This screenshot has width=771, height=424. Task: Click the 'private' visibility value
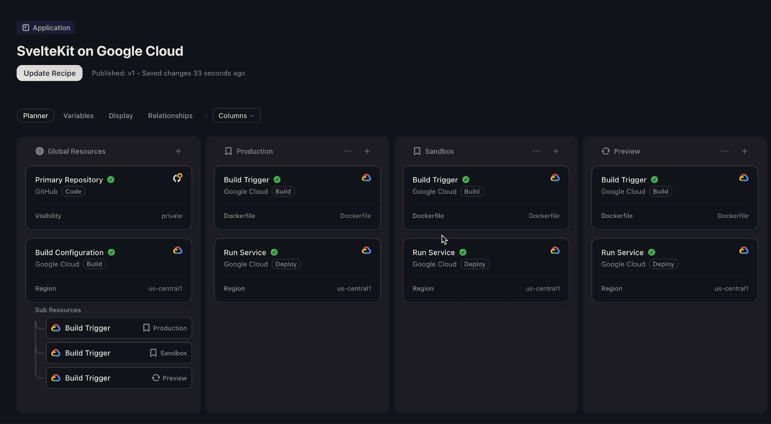click(172, 216)
